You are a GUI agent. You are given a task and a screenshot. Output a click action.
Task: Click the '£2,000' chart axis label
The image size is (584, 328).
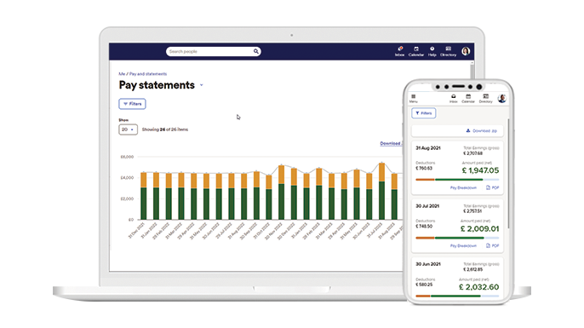pyautogui.click(x=127, y=199)
